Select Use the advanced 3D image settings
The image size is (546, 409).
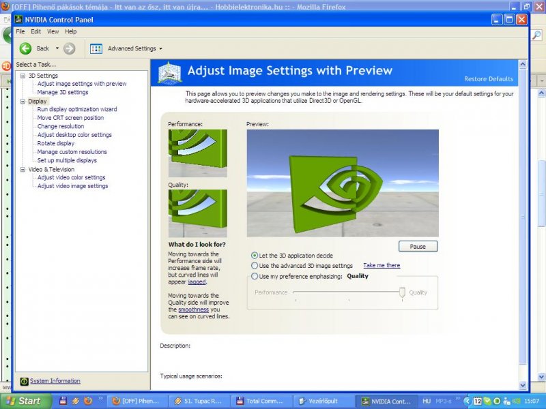[255, 266]
